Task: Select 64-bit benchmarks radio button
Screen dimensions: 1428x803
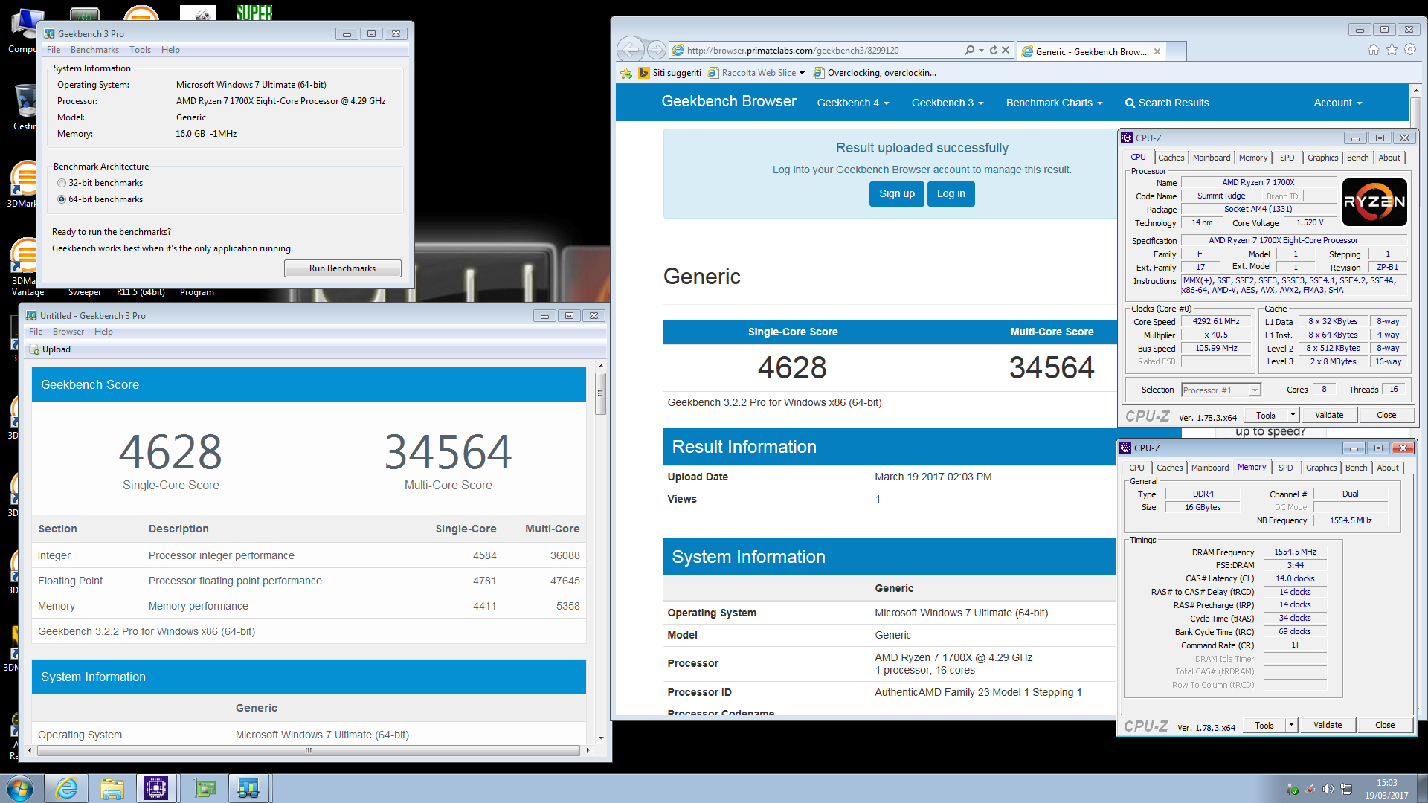Action: 62,199
